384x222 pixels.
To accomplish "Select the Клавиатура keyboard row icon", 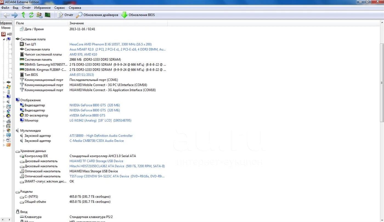I will (22, 217).
